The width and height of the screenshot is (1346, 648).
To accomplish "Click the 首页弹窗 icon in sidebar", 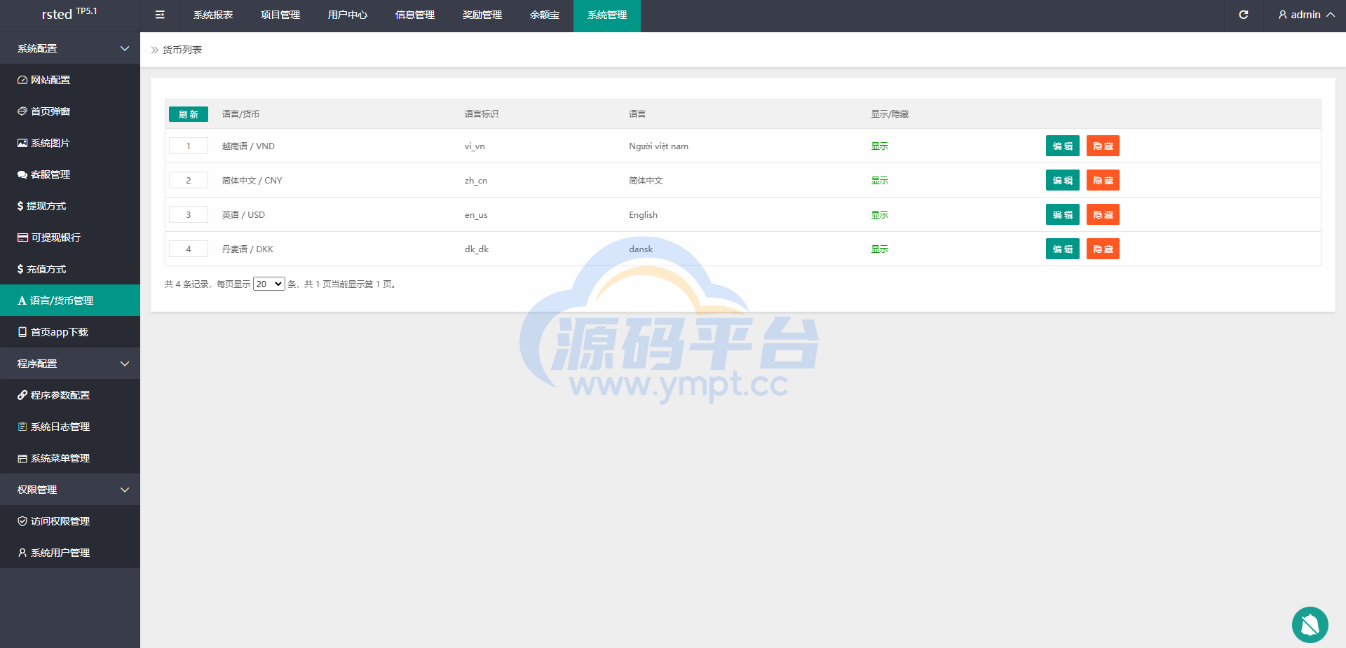I will 22,111.
